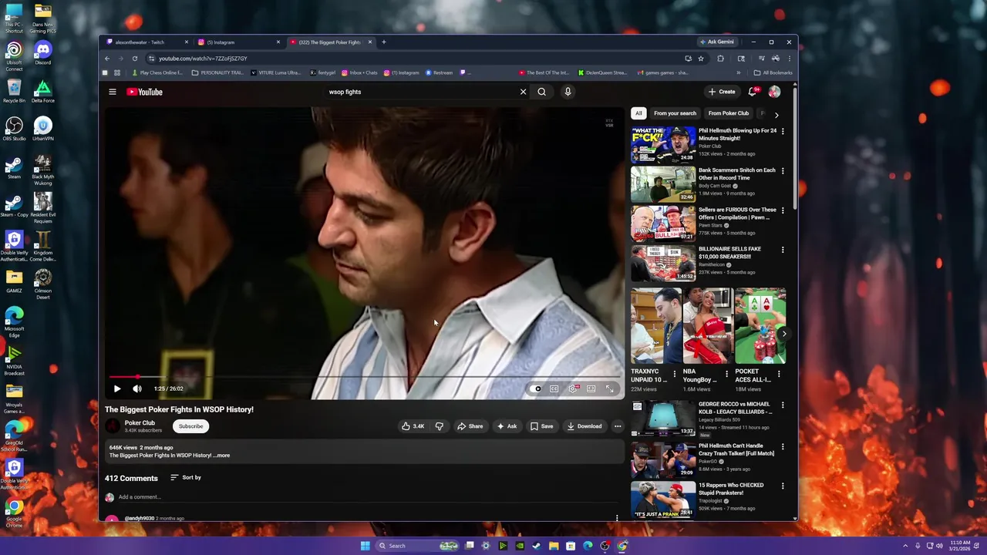Show next Shorts with the right chevron
The height and width of the screenshot is (555, 987).
pyautogui.click(x=784, y=334)
